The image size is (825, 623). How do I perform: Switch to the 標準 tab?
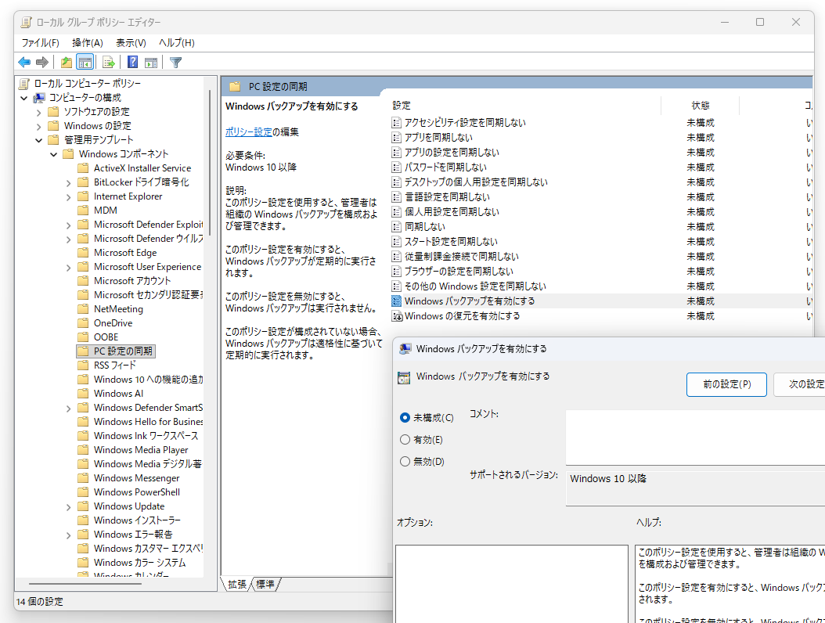pos(265,584)
